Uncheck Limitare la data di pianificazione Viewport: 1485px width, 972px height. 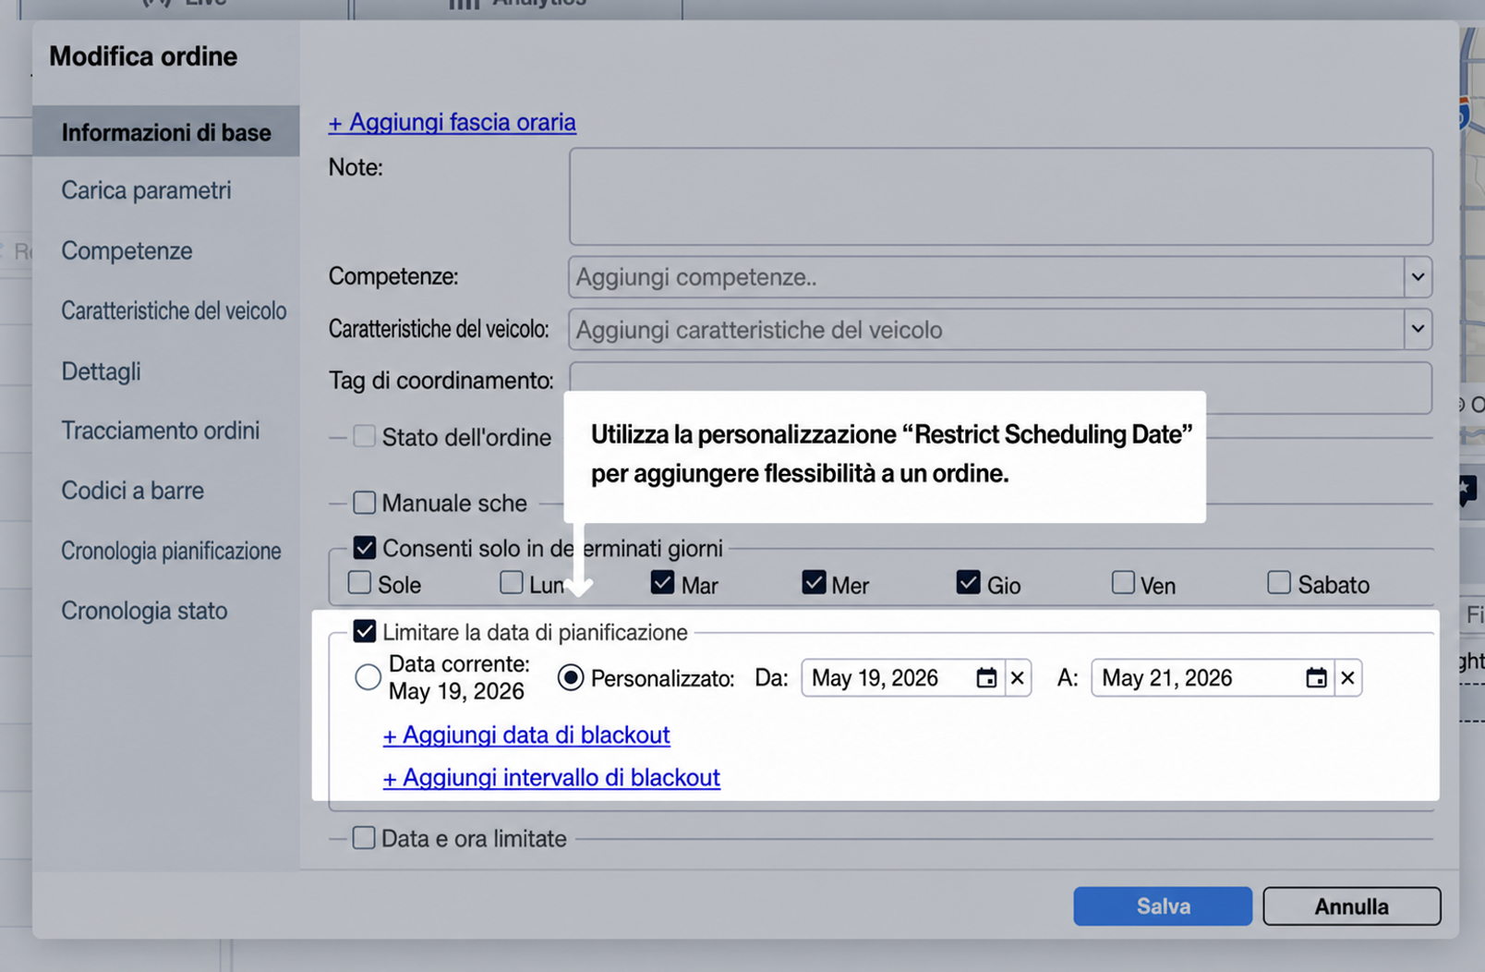tap(365, 632)
